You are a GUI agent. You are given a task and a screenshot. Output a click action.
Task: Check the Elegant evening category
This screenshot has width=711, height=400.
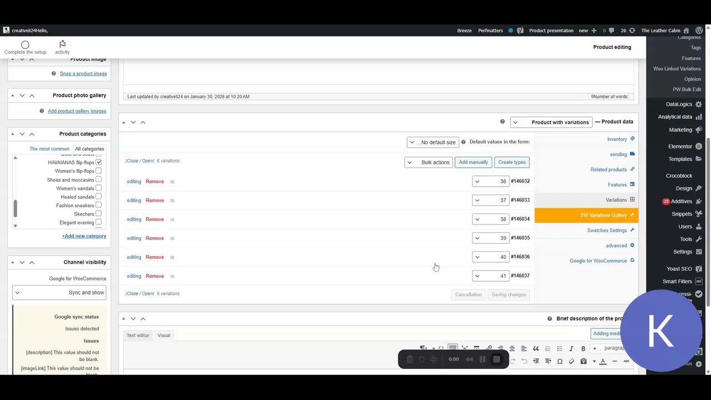coord(98,222)
